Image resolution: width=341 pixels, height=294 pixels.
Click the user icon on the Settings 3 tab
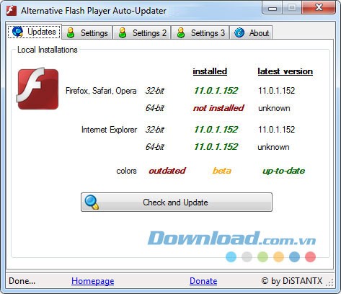coord(181,33)
